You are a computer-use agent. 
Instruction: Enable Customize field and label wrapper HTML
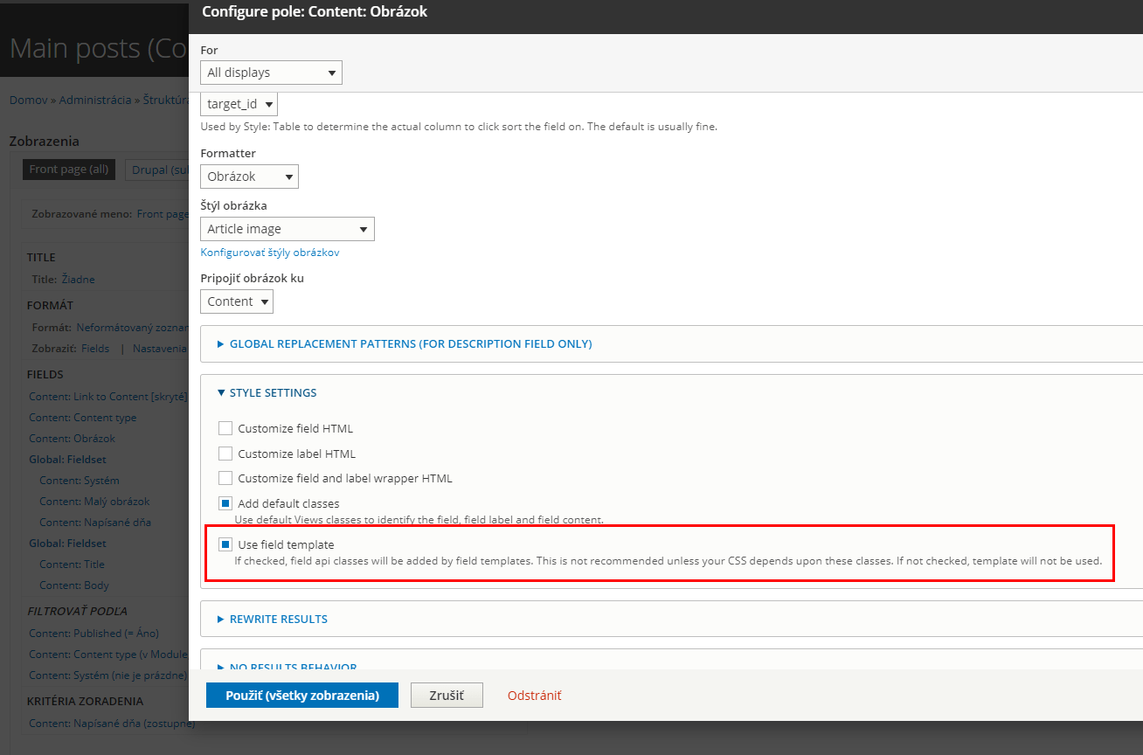point(225,477)
